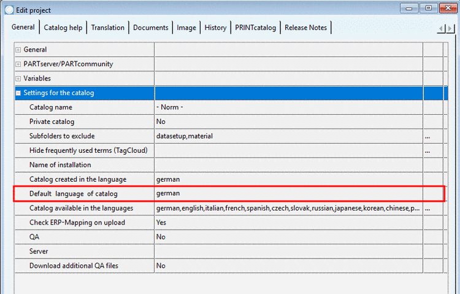Collapse Settings for the catalog group
This screenshot has height=294, width=460.
tap(18, 93)
